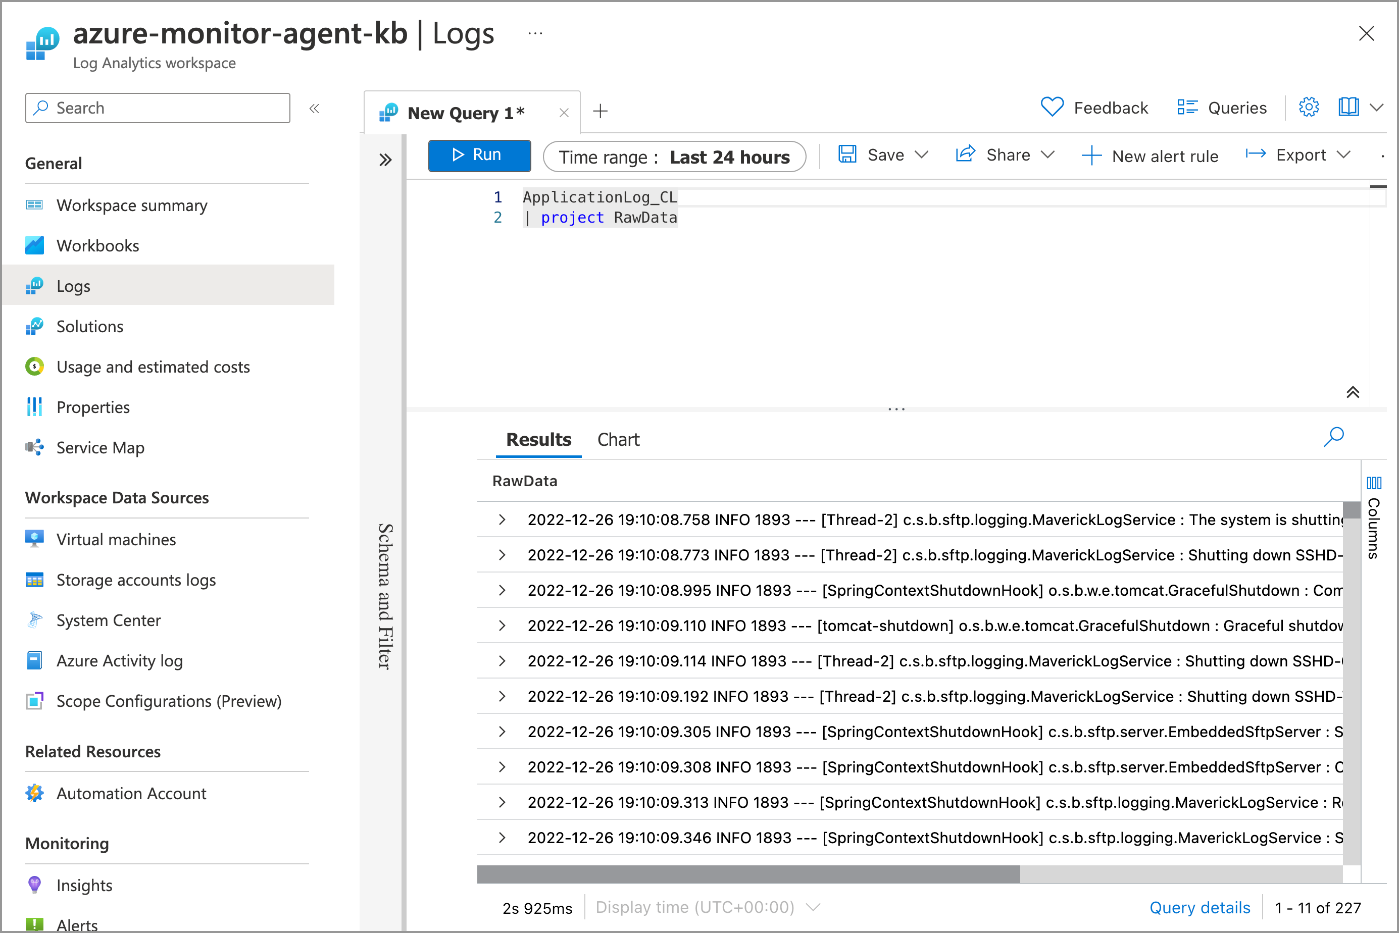1399x933 pixels.
Task: Select the New Query 1 tab
Action: coord(465,113)
